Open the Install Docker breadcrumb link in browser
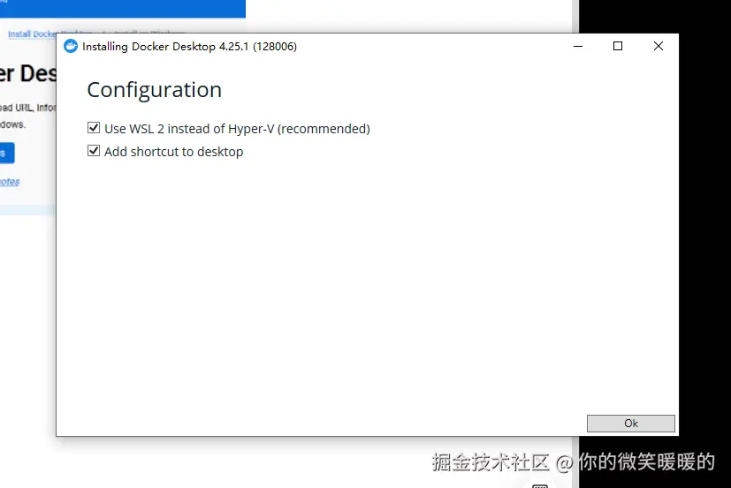731x488 pixels. (x=32, y=34)
